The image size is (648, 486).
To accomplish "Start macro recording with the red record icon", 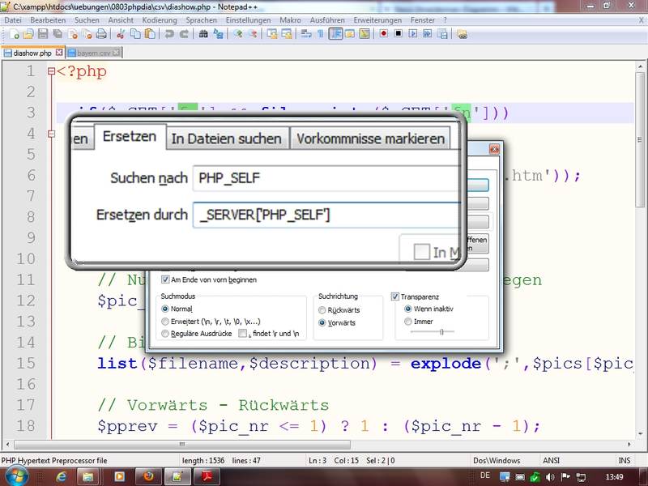I will pos(384,34).
